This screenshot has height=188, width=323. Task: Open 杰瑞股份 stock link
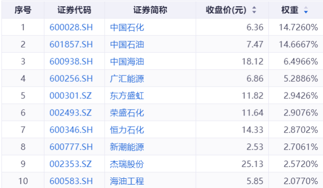click(127, 164)
